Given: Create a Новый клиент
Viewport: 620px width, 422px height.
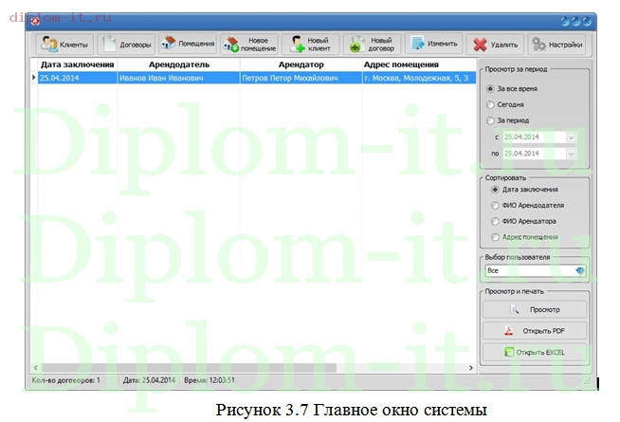Looking at the screenshot, I should [311, 44].
